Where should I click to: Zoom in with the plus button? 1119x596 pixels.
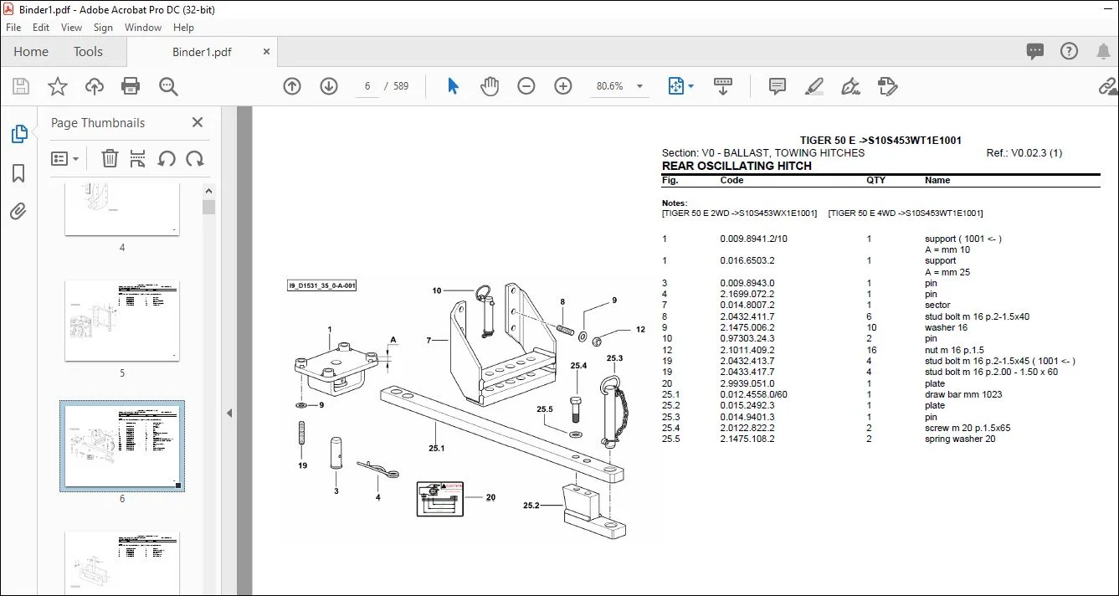pos(563,86)
